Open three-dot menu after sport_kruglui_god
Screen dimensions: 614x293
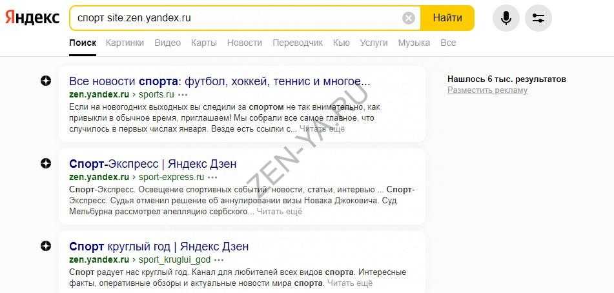point(220,259)
